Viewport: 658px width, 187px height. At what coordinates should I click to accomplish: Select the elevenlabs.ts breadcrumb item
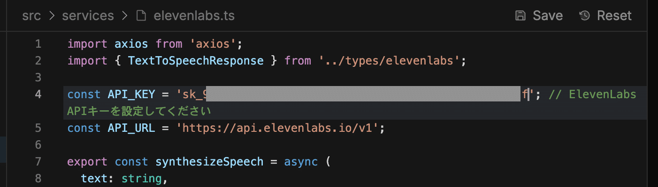(x=194, y=16)
